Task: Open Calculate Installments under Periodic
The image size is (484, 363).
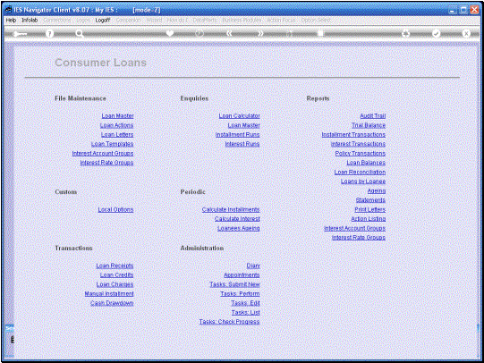Action: click(231, 210)
